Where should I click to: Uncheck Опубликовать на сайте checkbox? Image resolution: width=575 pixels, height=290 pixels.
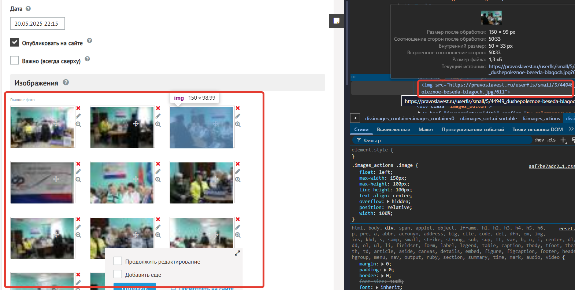[14, 42]
